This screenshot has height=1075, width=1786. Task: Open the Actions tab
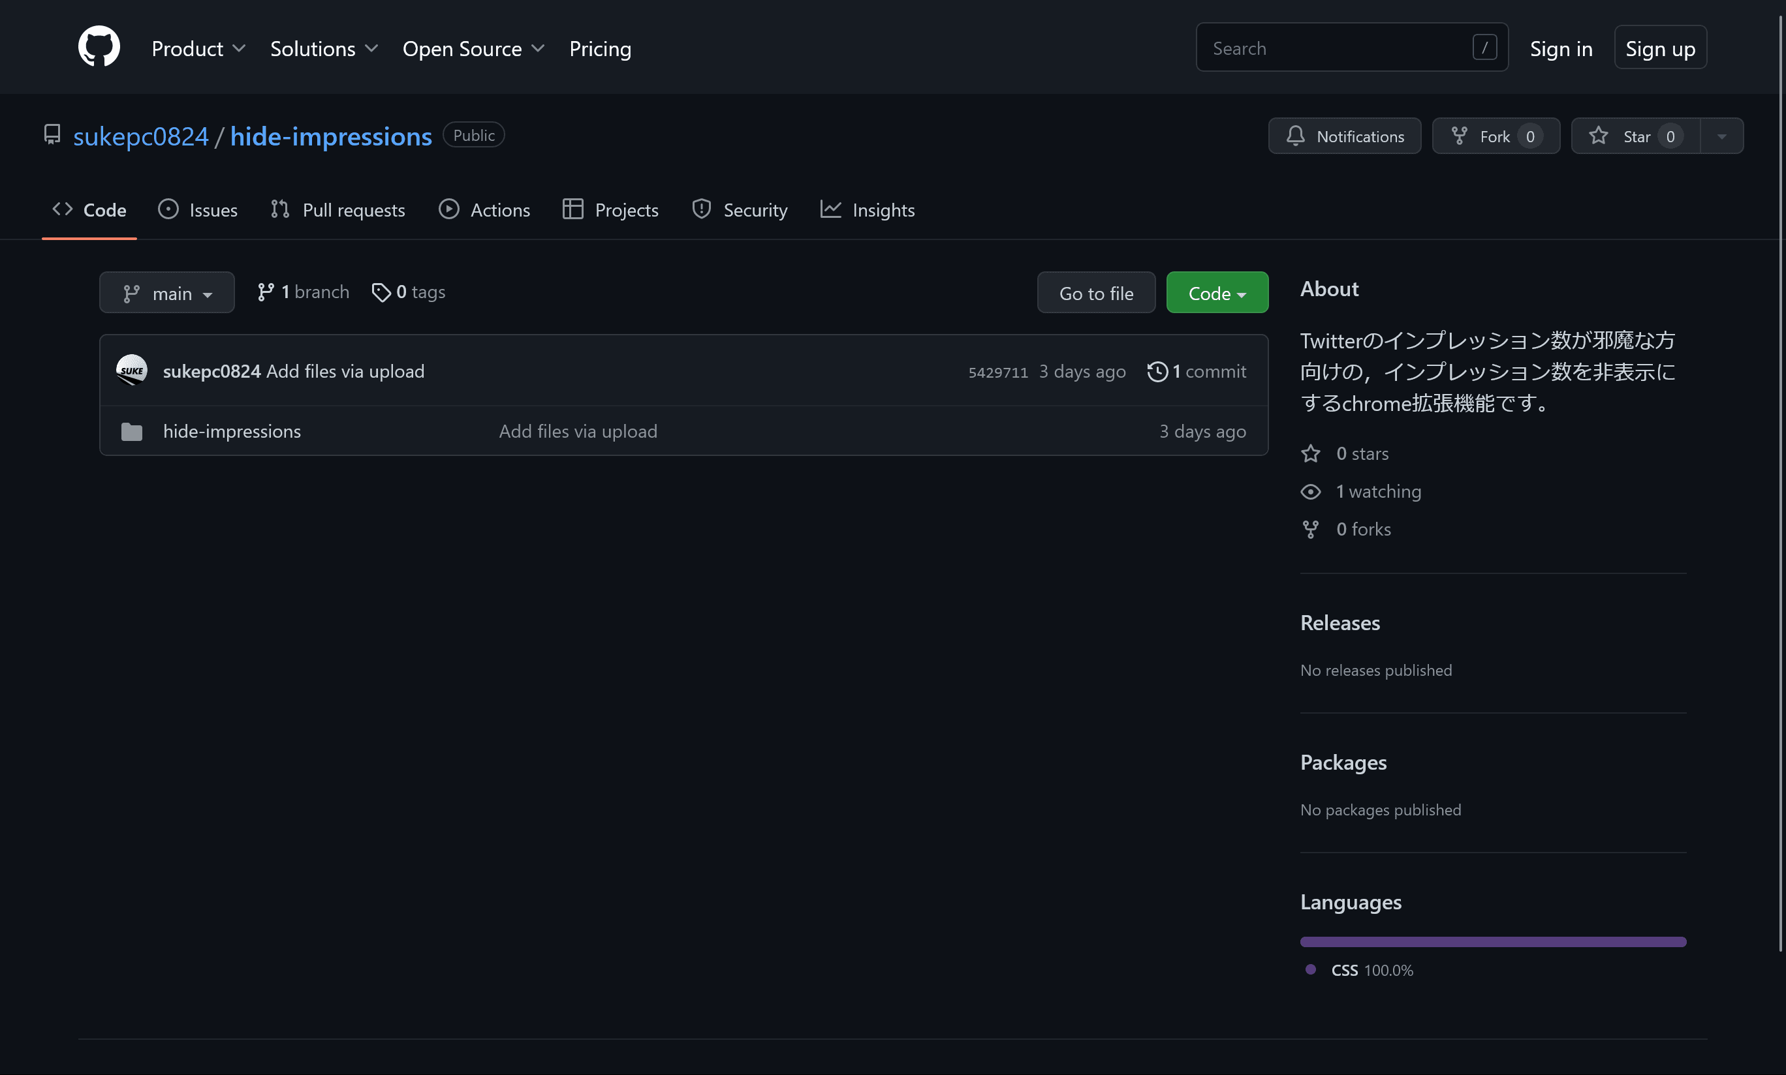(484, 210)
